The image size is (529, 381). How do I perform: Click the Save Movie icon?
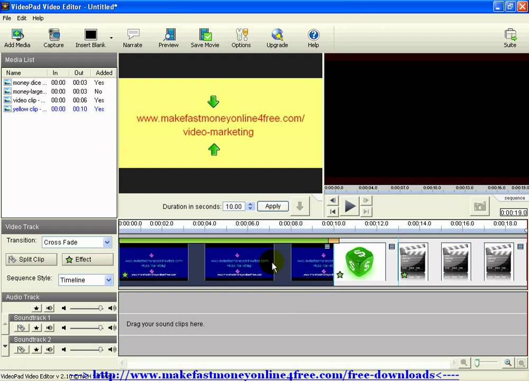point(205,38)
